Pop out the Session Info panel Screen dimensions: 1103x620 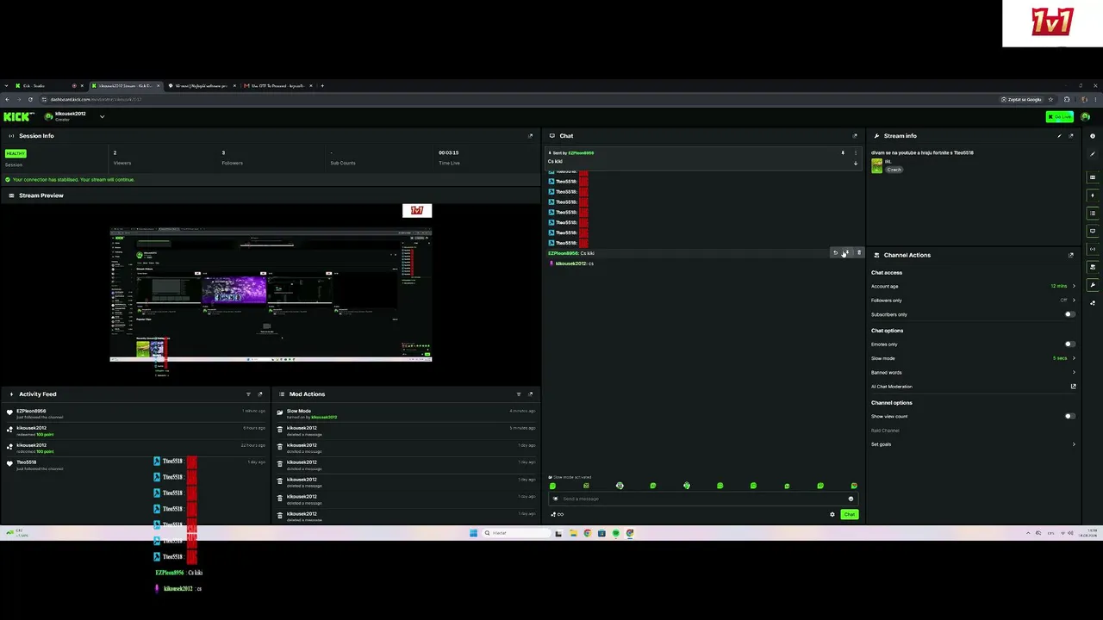pyautogui.click(x=530, y=136)
